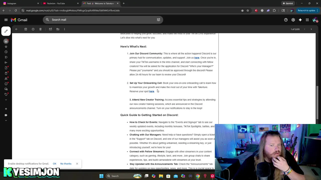Open the Purchases shopping bag icon
321x180 pixels.
coord(6,73)
